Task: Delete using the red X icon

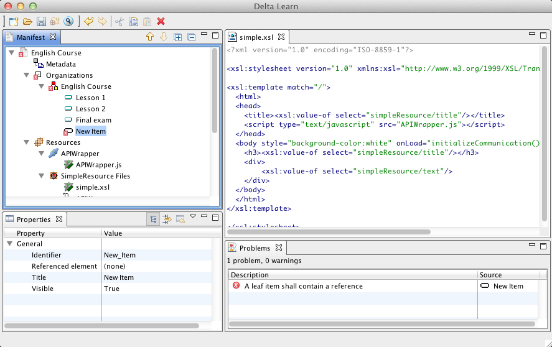Action: click(x=161, y=22)
